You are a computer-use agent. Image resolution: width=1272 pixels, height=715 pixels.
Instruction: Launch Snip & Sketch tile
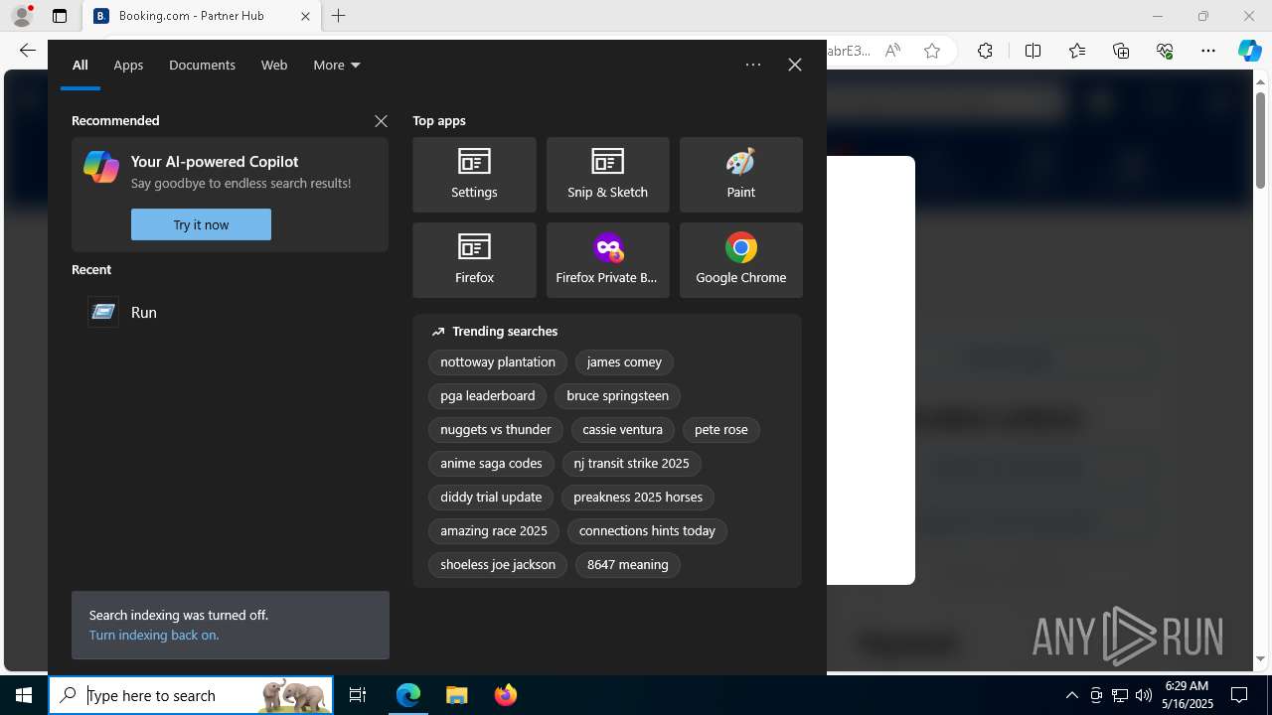(607, 175)
